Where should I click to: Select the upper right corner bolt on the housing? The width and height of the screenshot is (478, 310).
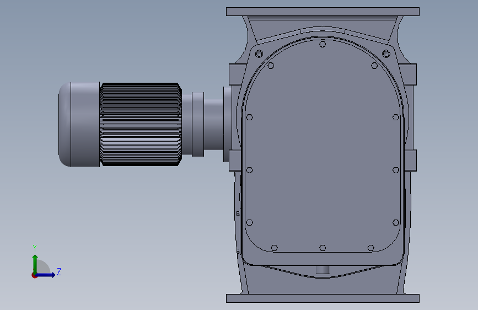point(386,54)
